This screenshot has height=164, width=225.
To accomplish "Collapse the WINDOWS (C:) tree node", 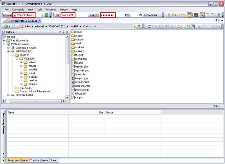I will click(x=8, y=51).
